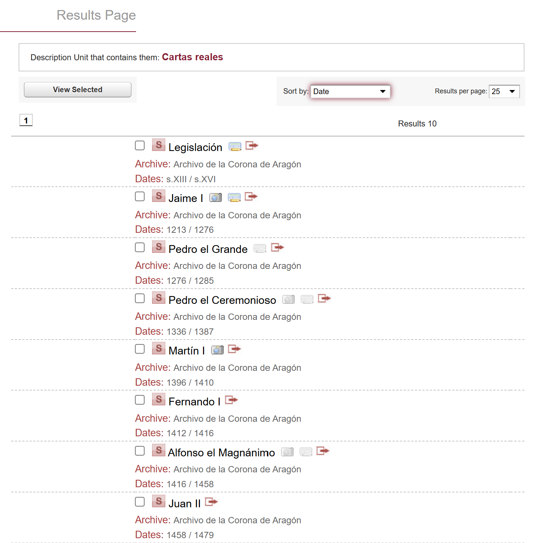Open the Alfonso el Magnánimo entry
533x543 pixels.
coord(221,453)
